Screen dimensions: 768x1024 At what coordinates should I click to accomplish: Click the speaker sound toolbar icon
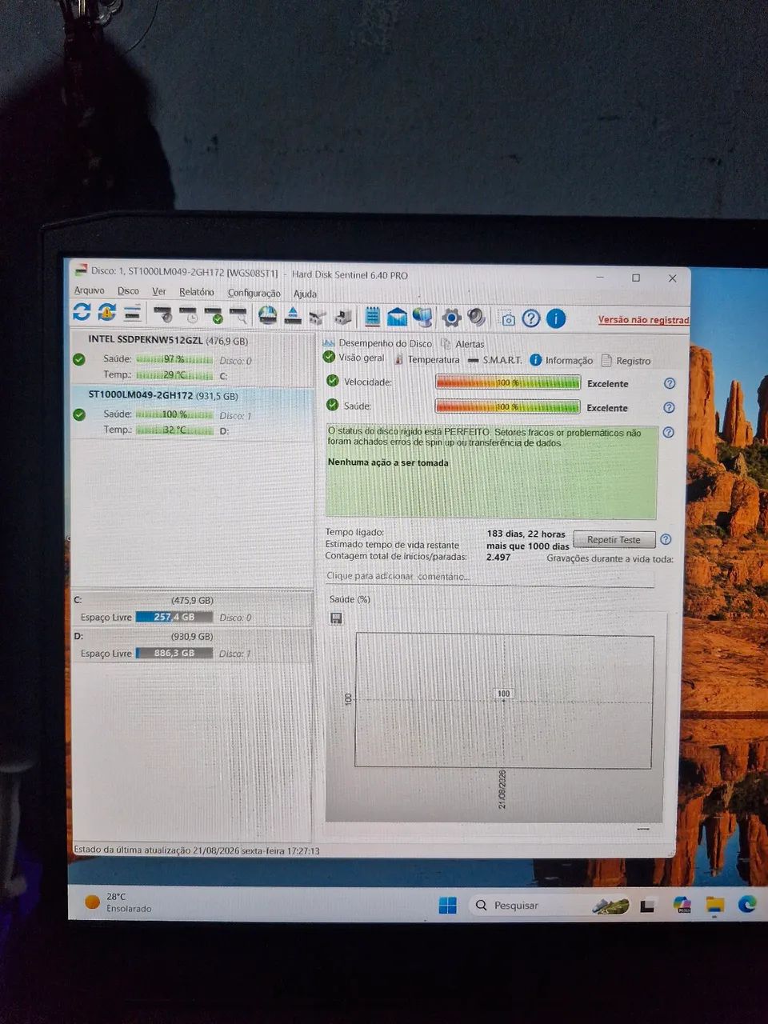click(477, 318)
